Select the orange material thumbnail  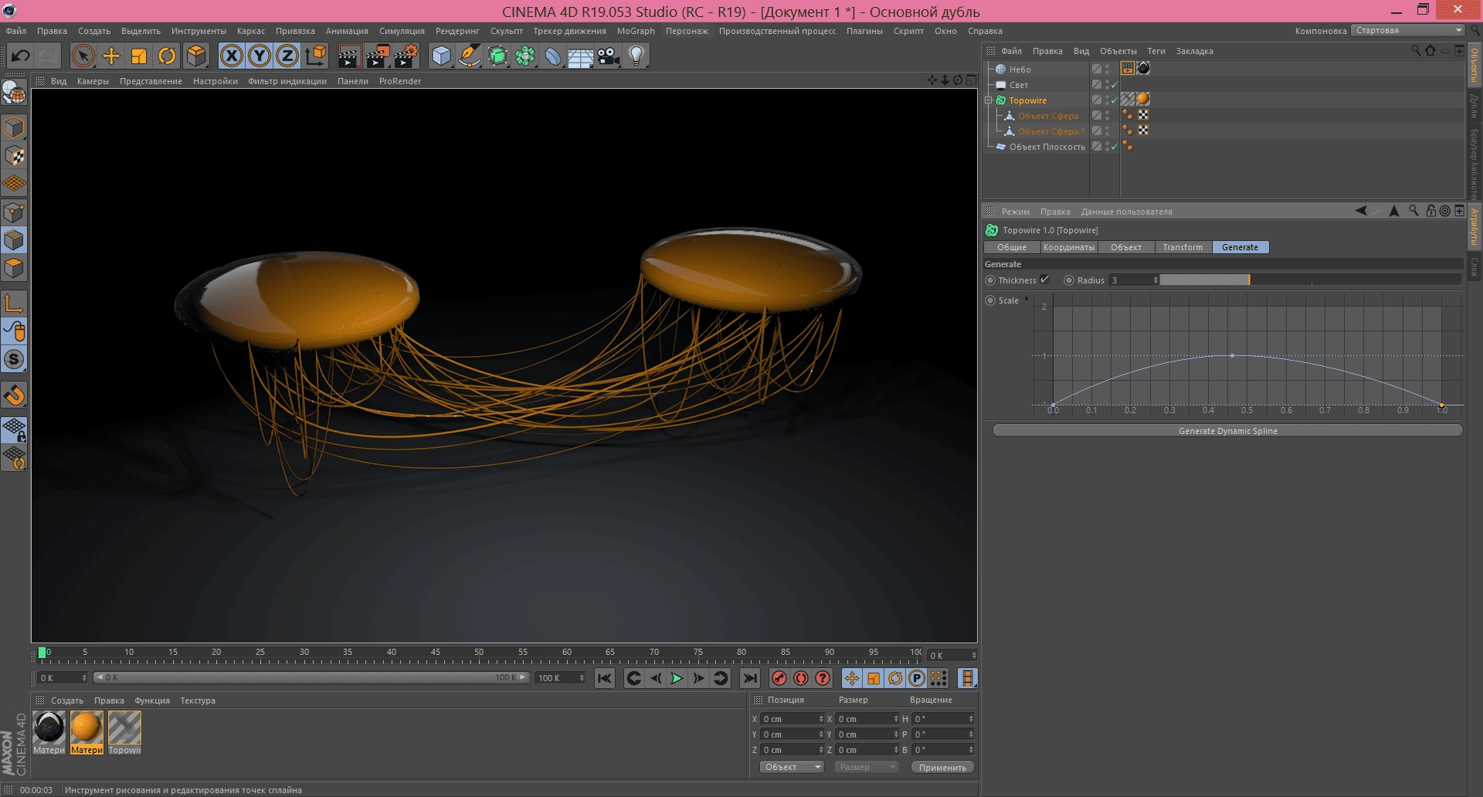pyautogui.click(x=87, y=728)
